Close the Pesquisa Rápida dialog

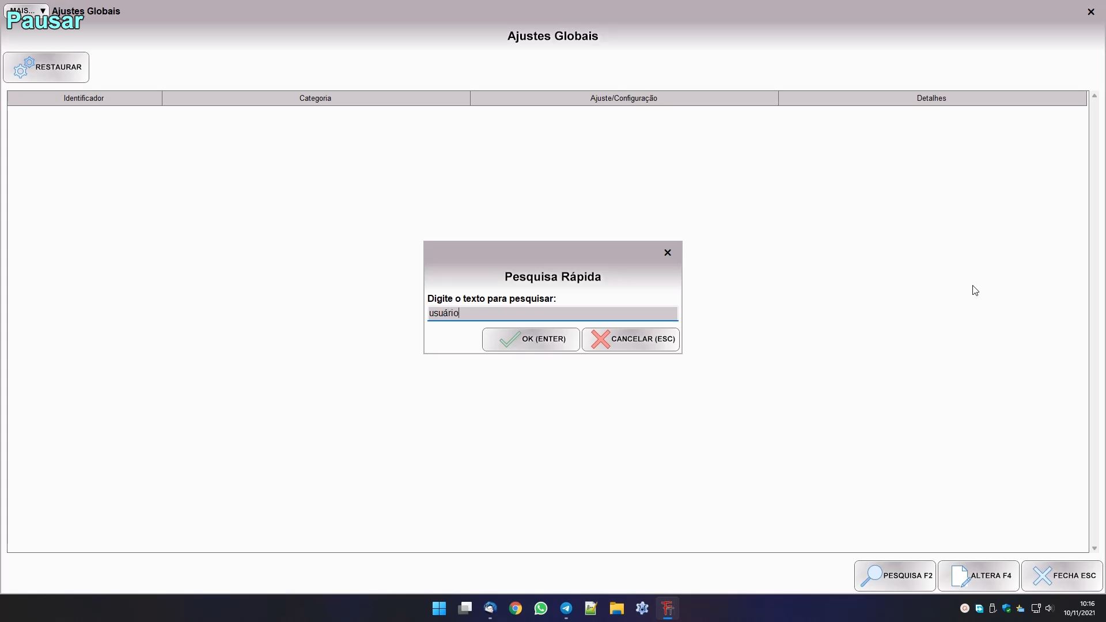coord(667,253)
